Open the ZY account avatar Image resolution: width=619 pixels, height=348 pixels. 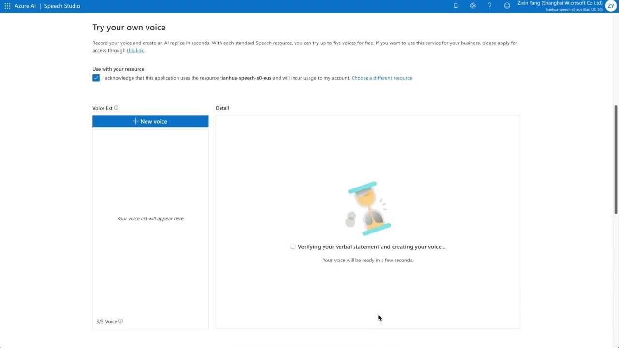(611, 6)
